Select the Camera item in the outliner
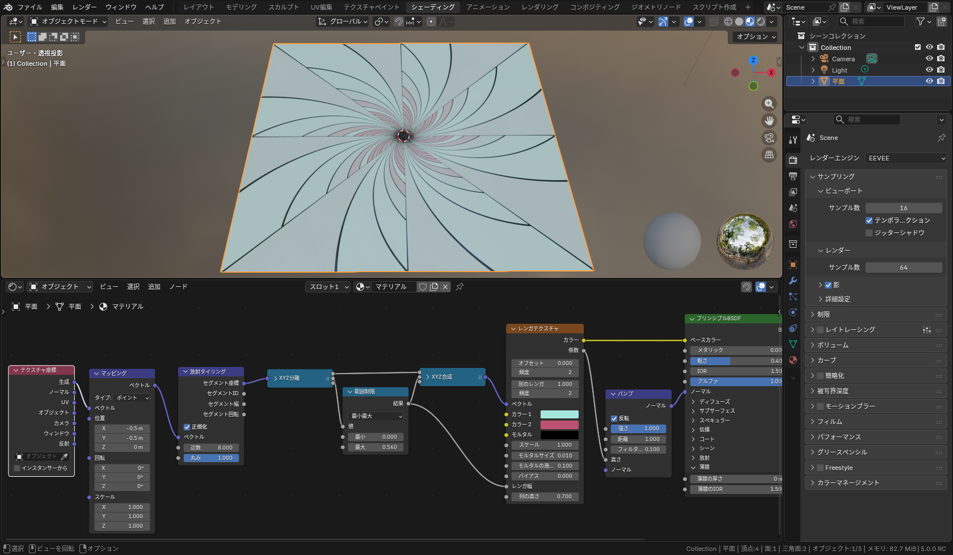Image resolution: width=953 pixels, height=555 pixels. 843,59
